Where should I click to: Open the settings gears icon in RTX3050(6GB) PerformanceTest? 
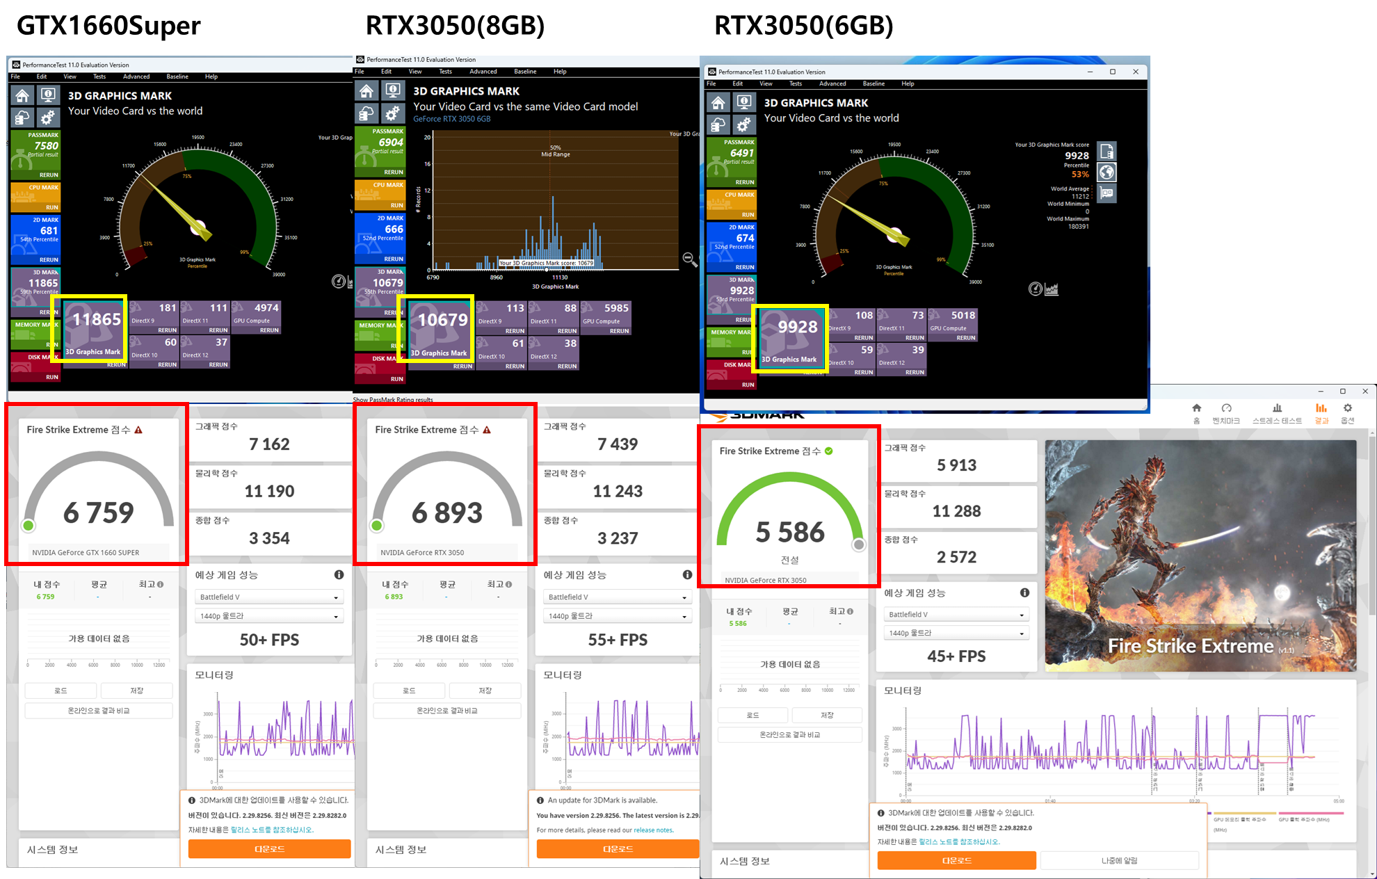pyautogui.click(x=744, y=124)
